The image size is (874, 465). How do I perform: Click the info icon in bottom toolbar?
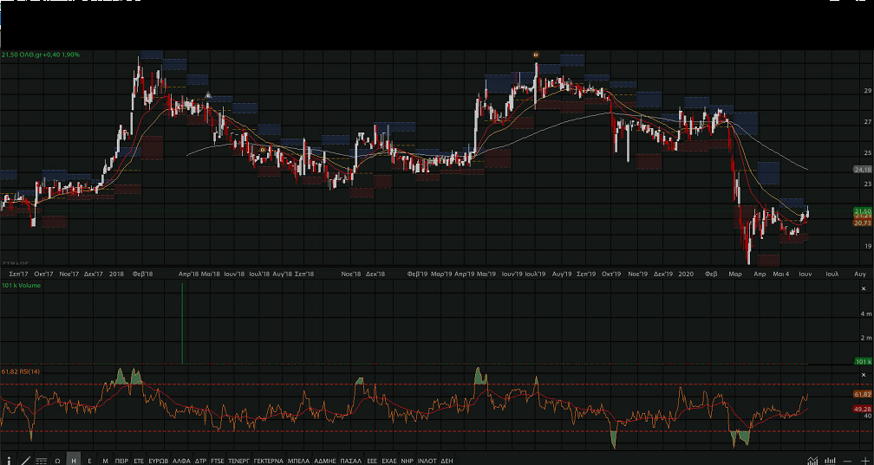9,460
